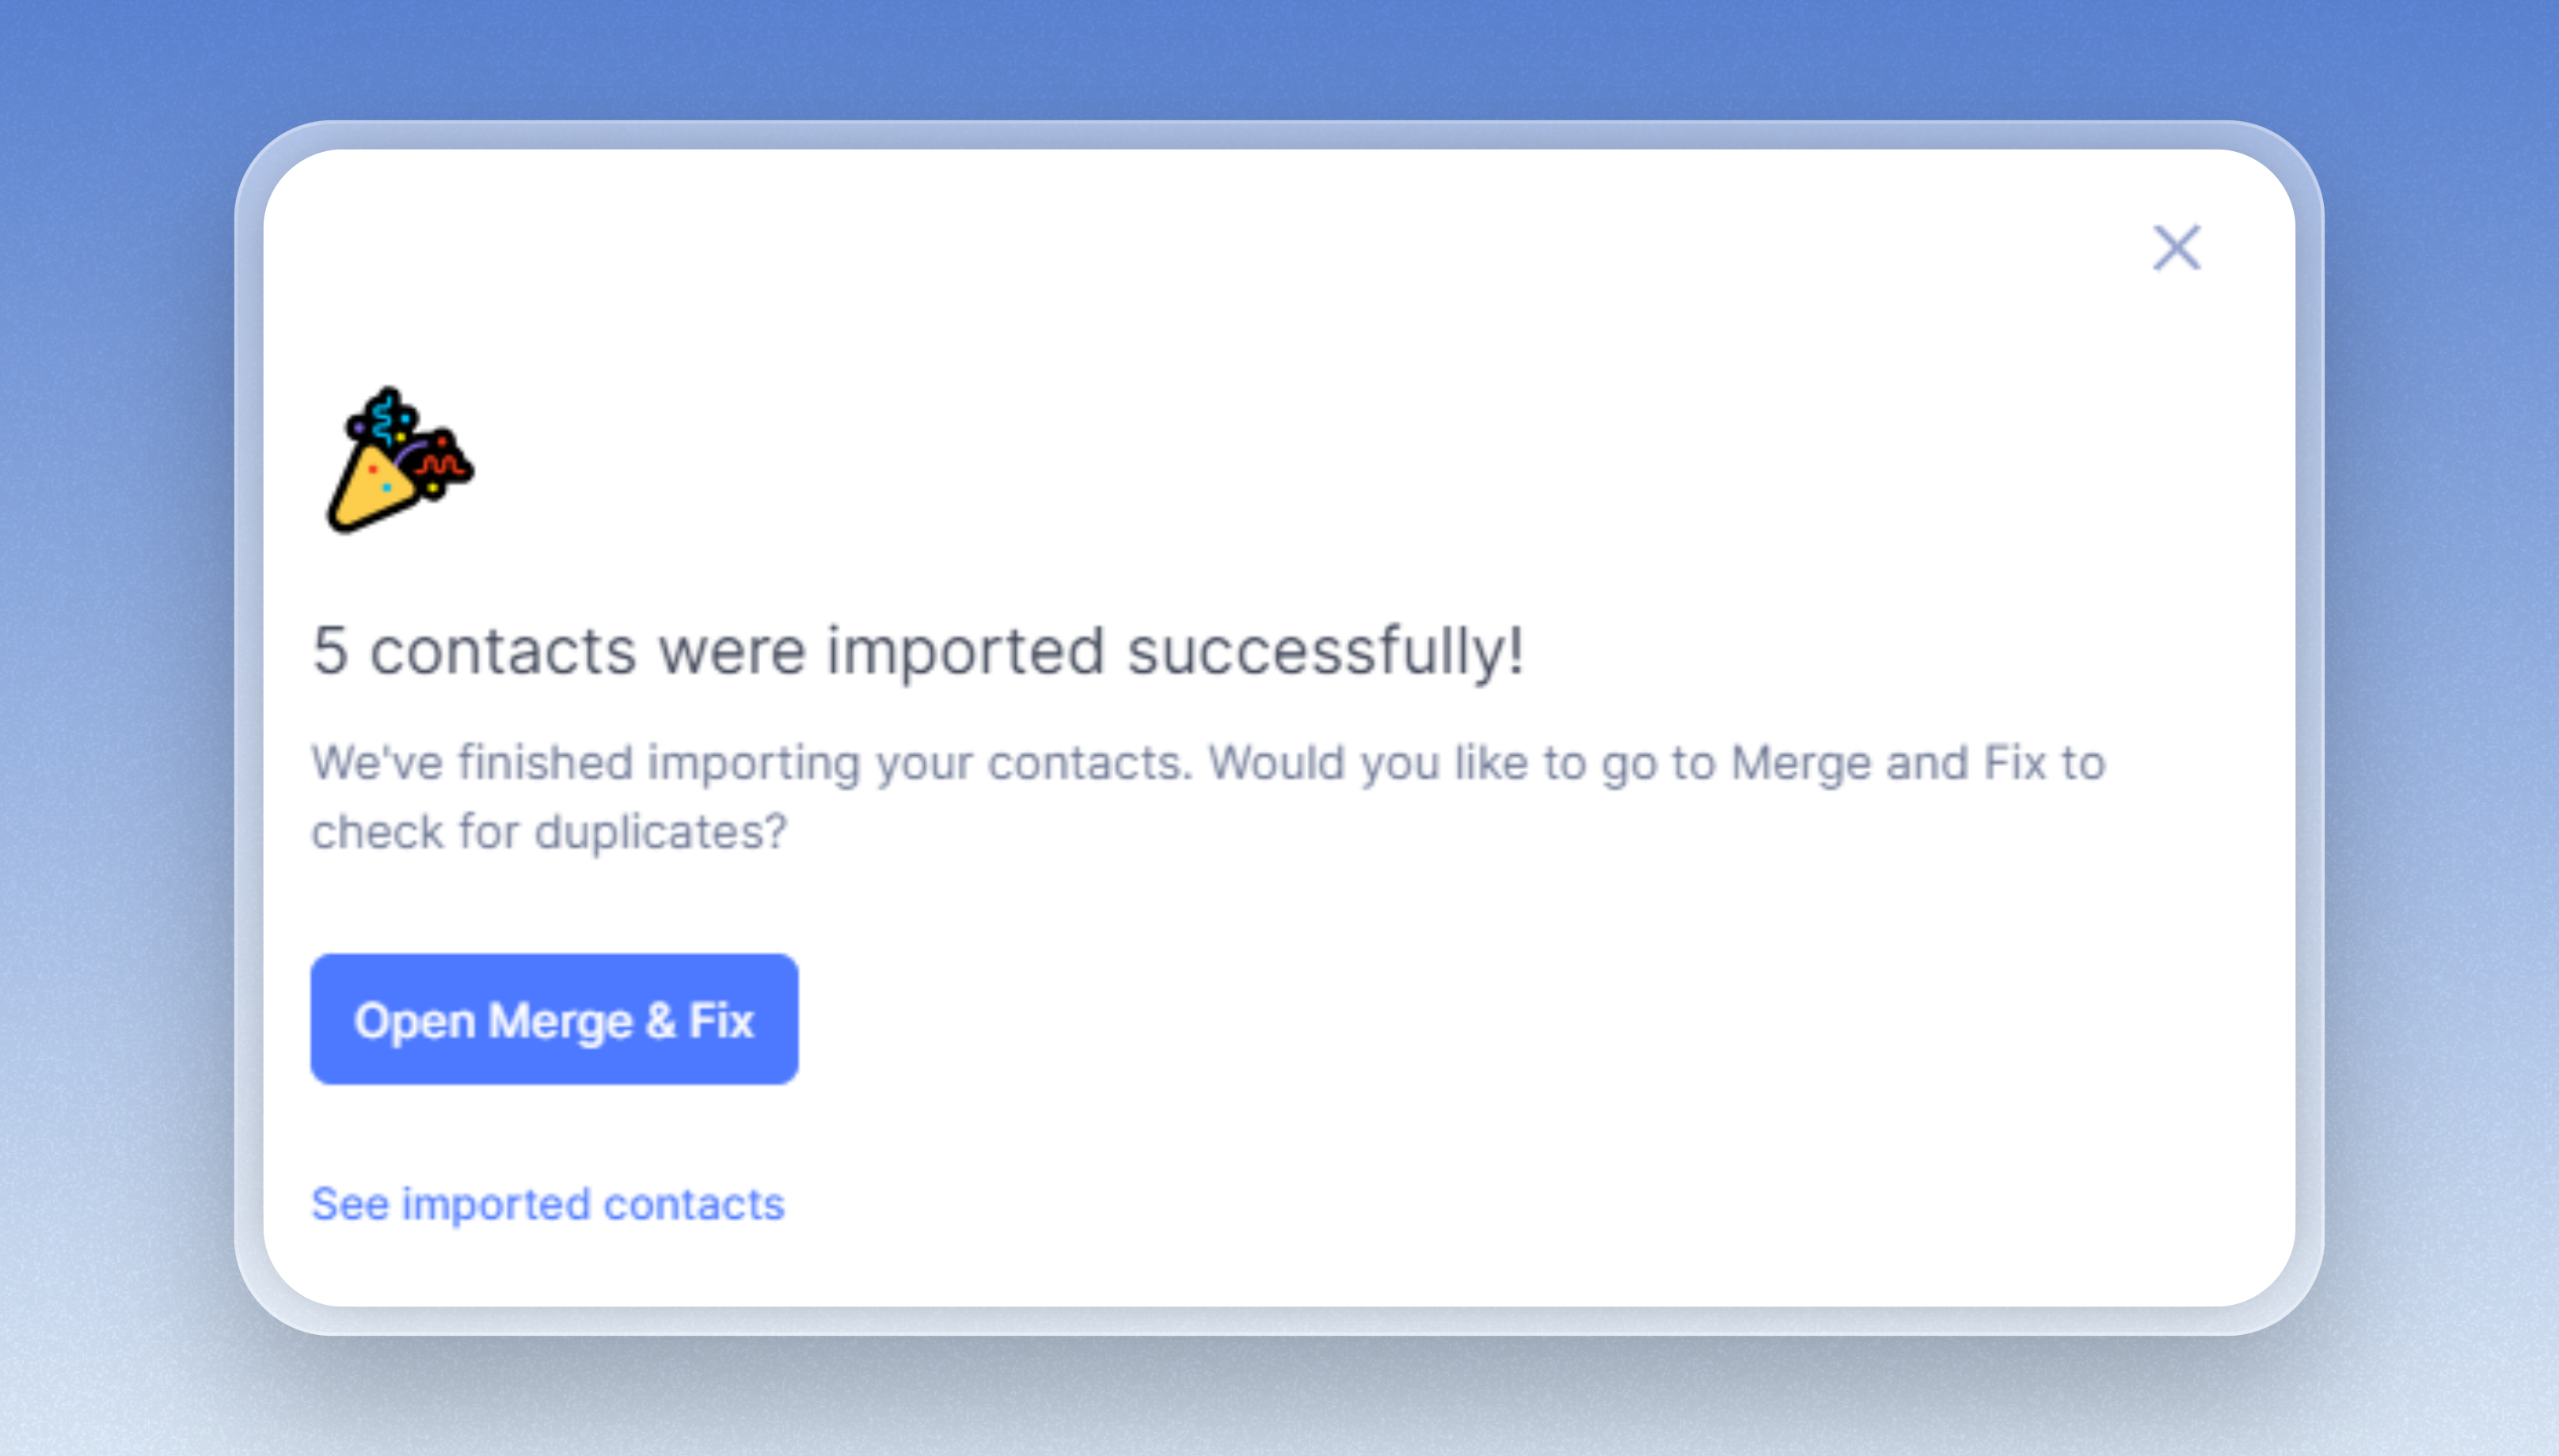Close the import success dialog
Viewport: 2559px width, 1456px height.
(x=2176, y=248)
